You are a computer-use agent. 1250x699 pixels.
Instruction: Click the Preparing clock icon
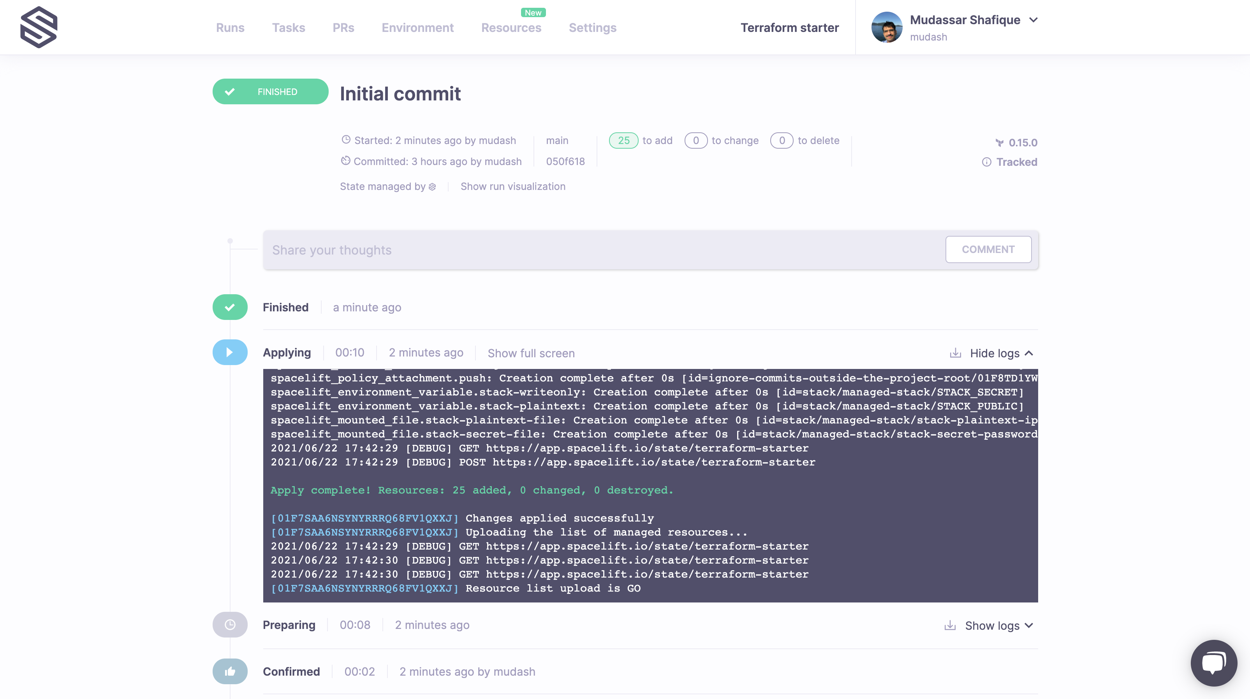pyautogui.click(x=230, y=625)
